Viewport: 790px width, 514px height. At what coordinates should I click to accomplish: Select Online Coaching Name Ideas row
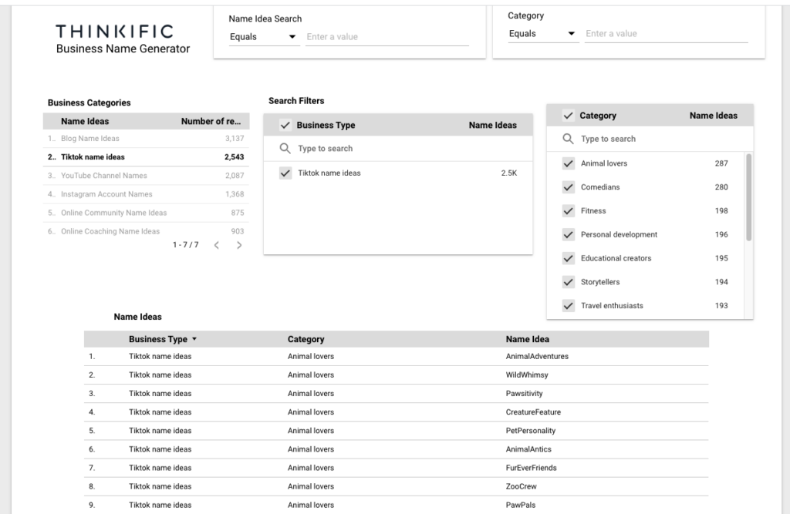point(146,232)
